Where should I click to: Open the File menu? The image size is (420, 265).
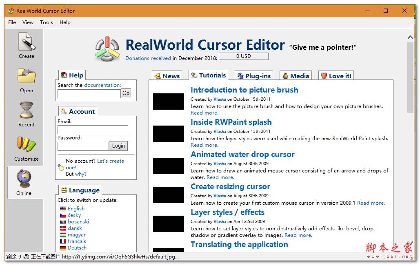pos(12,22)
